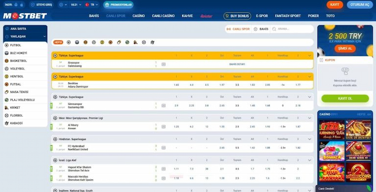Image resolution: width=376 pixels, height=192 pixels.
Task: Click the search magnifier icon
Action: (x=274, y=29)
